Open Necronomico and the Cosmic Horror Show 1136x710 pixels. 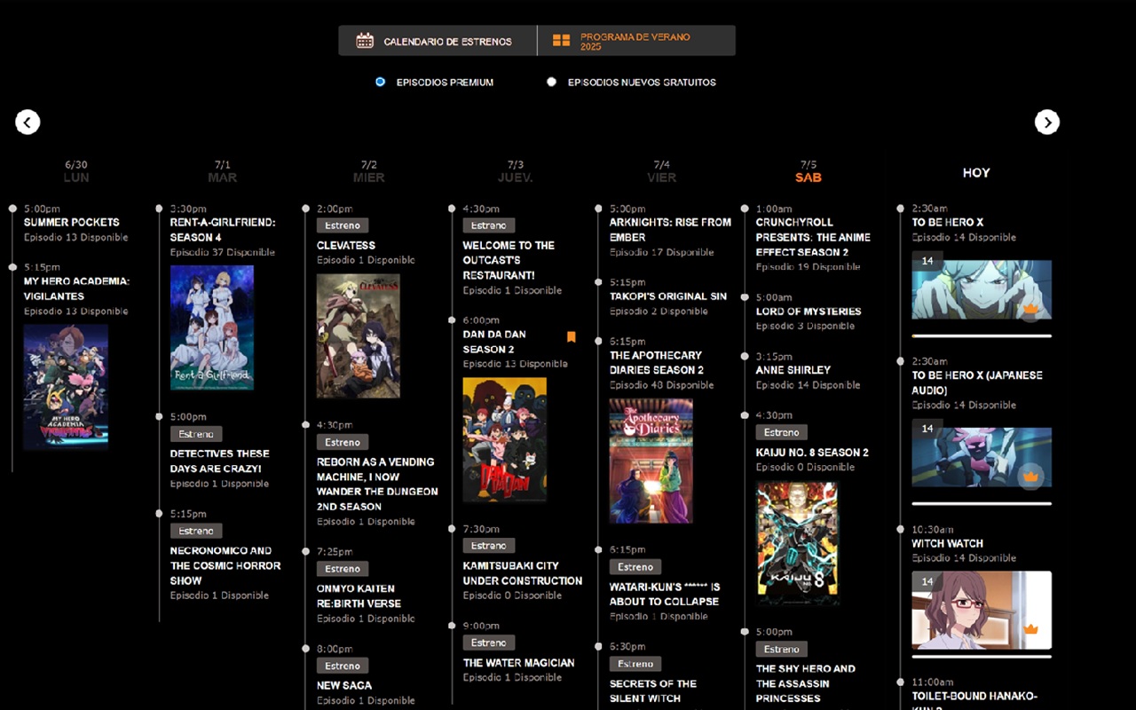click(225, 565)
